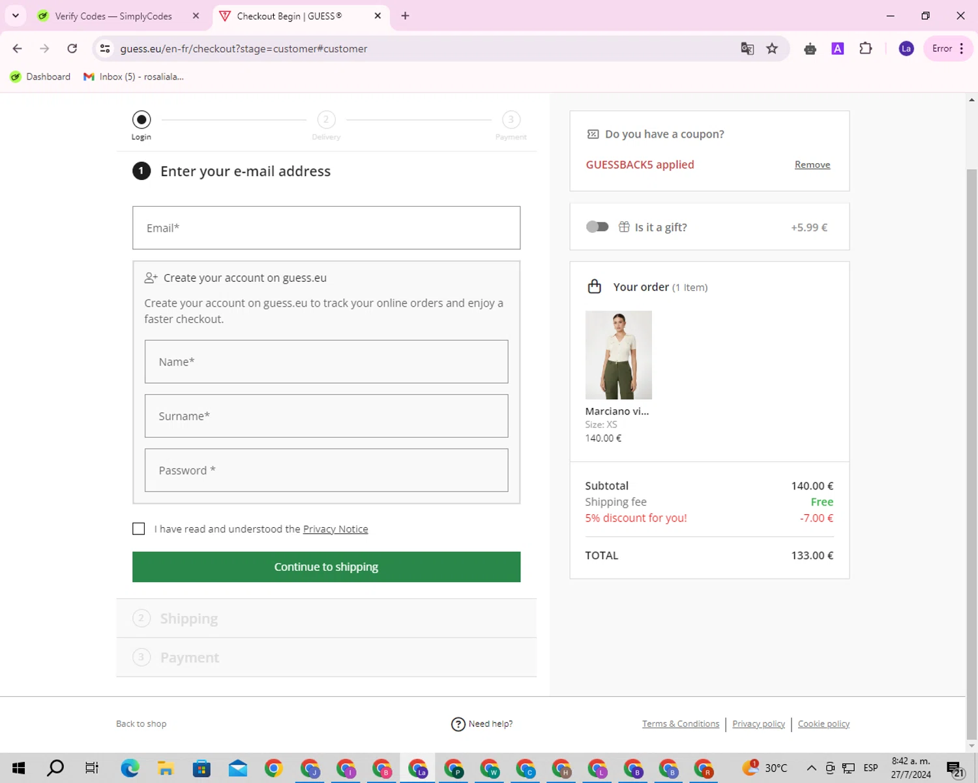Click the 5% discount for you! line
Image resolution: width=978 pixels, height=783 pixels.
tap(636, 517)
